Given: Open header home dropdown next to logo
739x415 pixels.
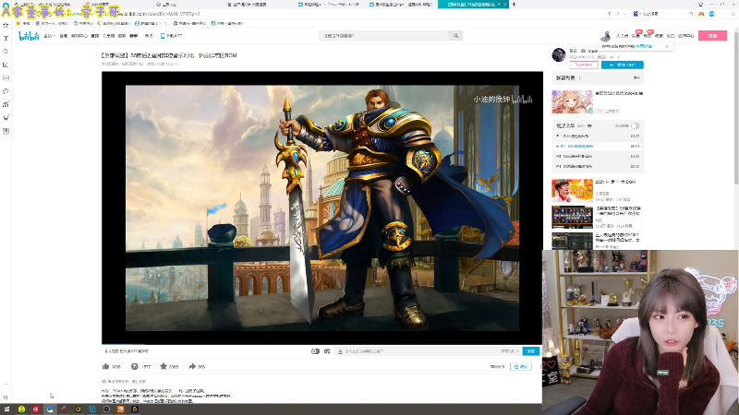Looking at the screenshot, I should pos(49,36).
